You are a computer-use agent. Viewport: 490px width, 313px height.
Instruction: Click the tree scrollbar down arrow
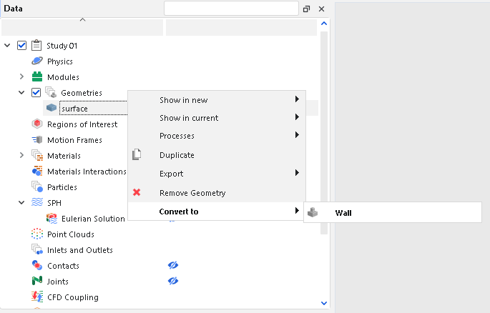(324, 303)
